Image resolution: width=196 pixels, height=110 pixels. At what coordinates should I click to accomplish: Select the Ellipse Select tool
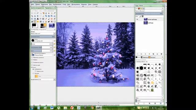pos(35,13)
